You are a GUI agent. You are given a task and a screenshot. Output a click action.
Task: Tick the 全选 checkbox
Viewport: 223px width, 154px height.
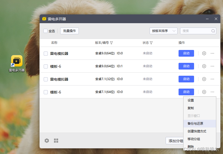tap(45, 31)
